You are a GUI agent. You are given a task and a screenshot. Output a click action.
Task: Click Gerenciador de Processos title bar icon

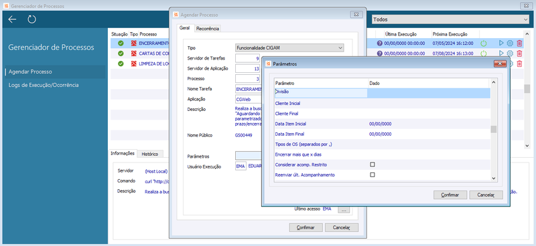click(6, 6)
